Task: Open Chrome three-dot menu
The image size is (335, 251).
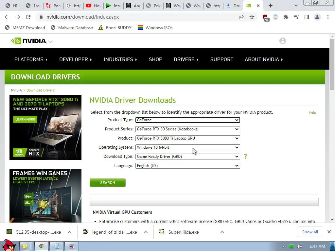Action: 328,17
